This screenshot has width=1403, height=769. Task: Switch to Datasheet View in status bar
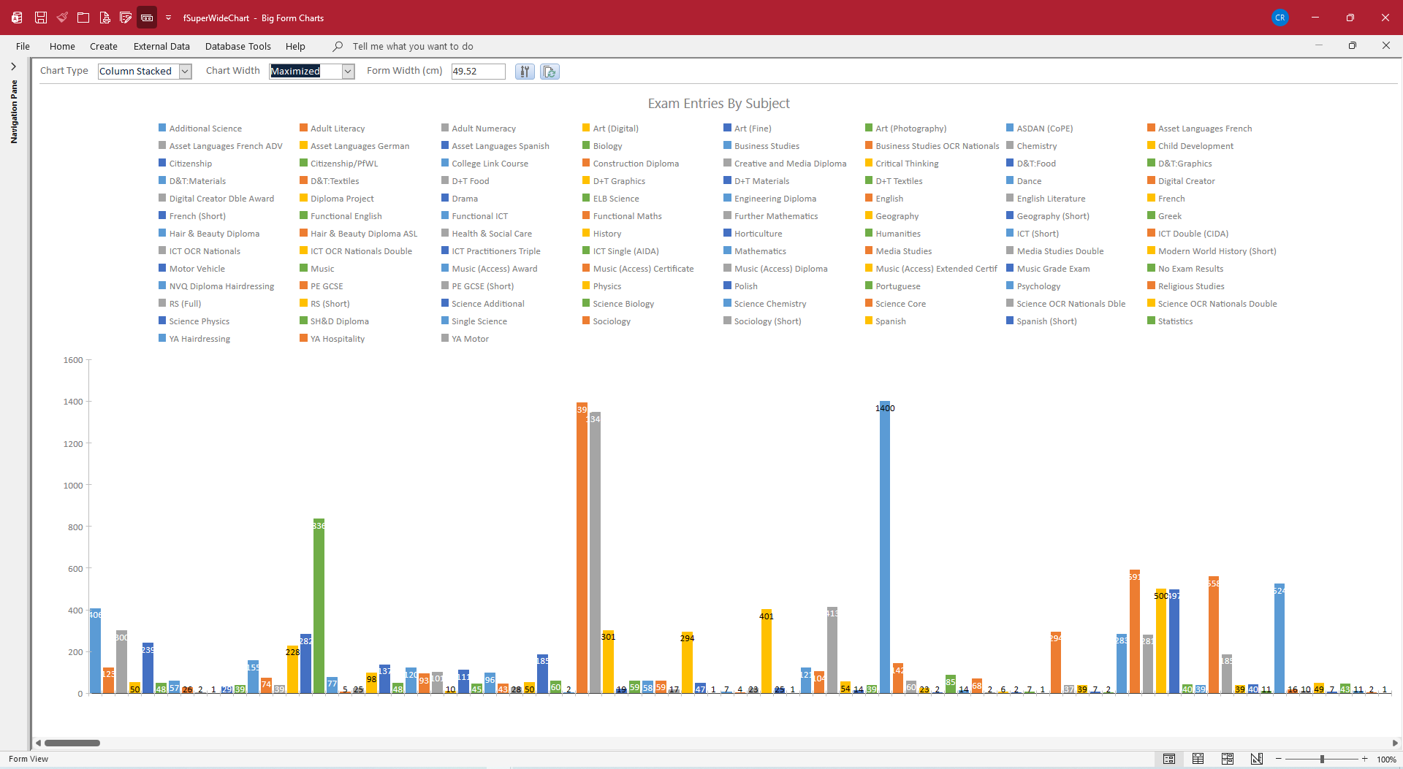click(1198, 759)
